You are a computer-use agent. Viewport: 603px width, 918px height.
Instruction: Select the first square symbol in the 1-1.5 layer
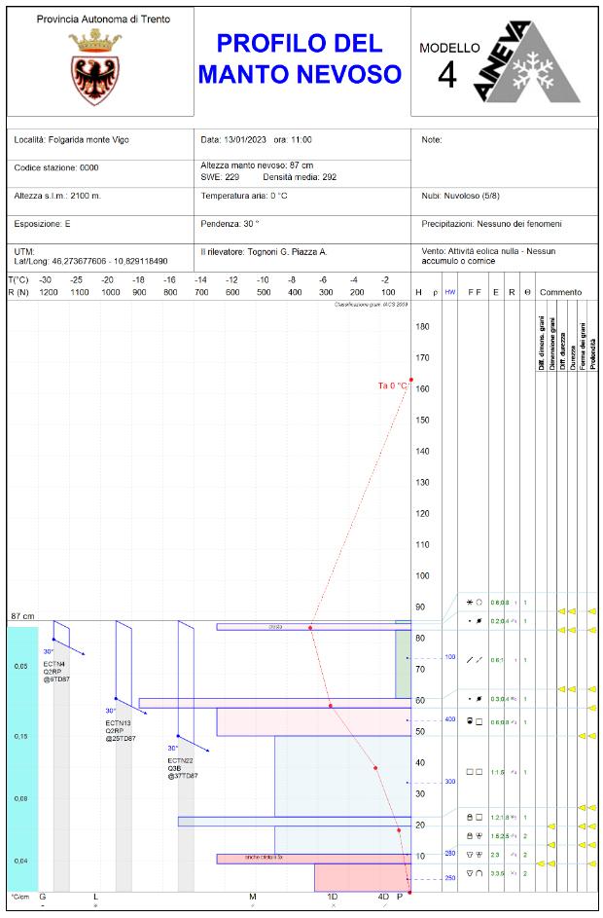point(470,772)
